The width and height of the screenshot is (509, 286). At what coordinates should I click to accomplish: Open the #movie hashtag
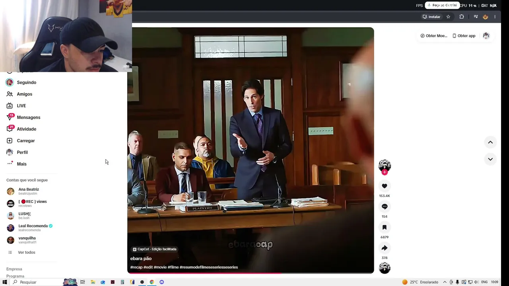(x=160, y=267)
